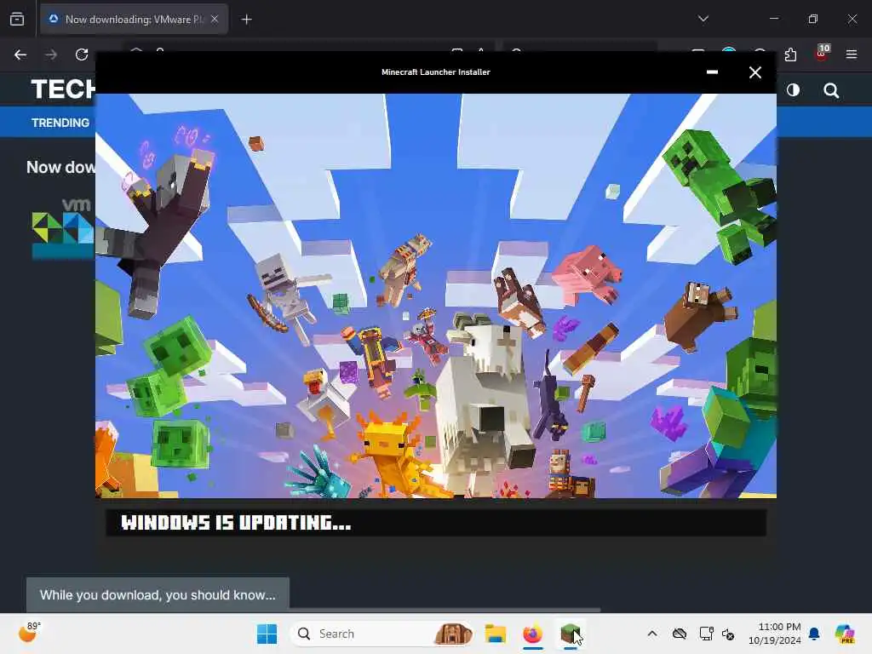Click the Minecraft splash artwork image
This screenshot has height=654, width=872.
(436, 295)
